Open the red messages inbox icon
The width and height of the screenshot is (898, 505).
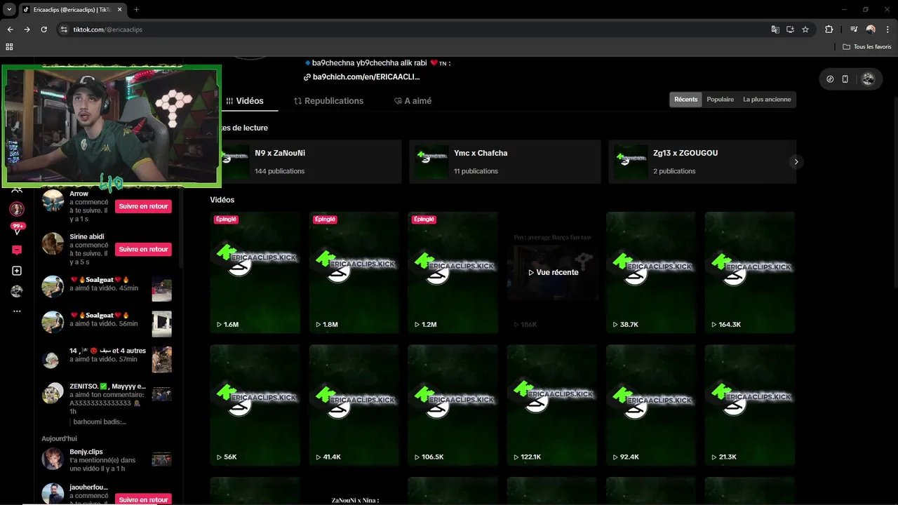17,250
